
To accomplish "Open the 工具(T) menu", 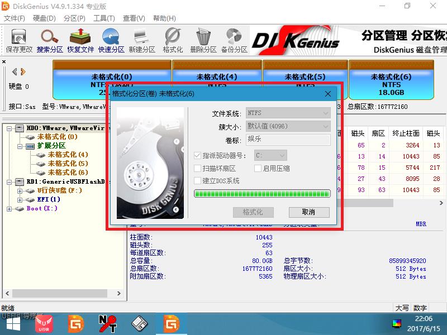I will tap(104, 18).
